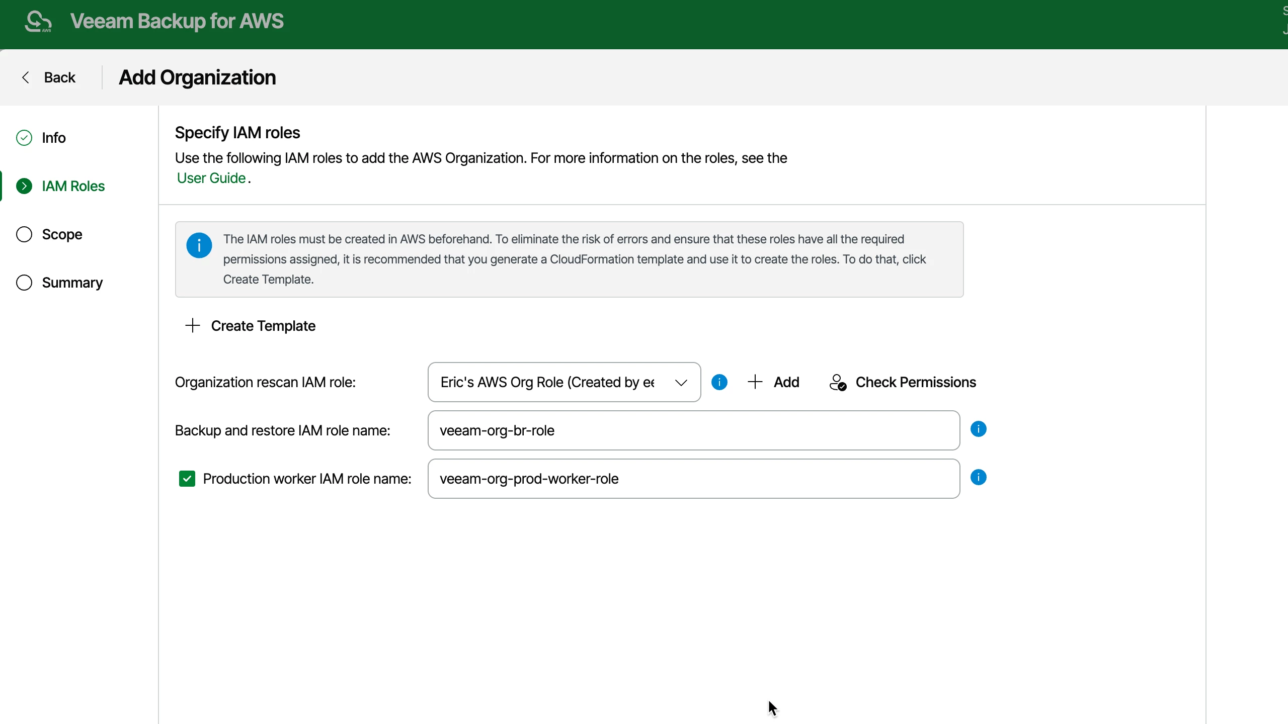Image resolution: width=1288 pixels, height=724 pixels.
Task: Click the Back arrow chevron icon
Action: tap(26, 77)
